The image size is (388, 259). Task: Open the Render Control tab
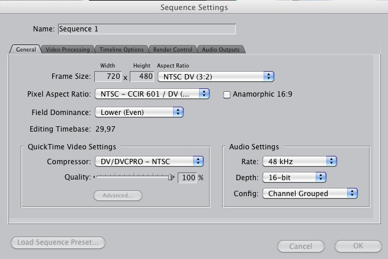click(x=172, y=50)
